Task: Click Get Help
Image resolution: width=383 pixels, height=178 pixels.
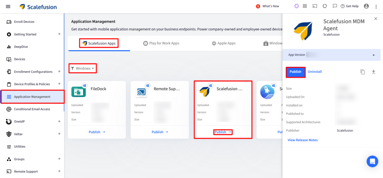Action: (350, 6)
